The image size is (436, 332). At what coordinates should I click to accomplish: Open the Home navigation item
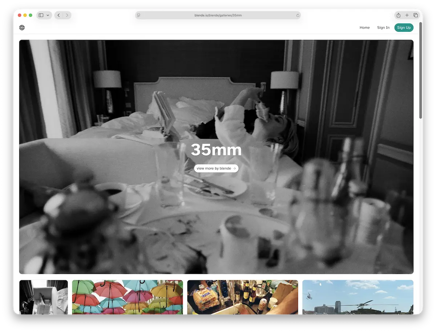tap(364, 28)
